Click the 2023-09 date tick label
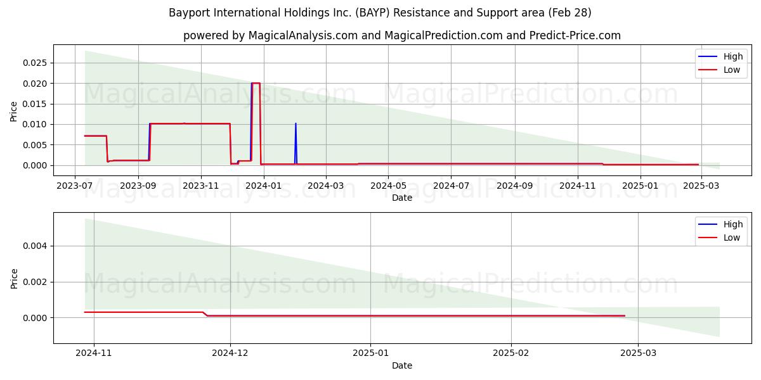The width and height of the screenshot is (761, 380). click(138, 186)
